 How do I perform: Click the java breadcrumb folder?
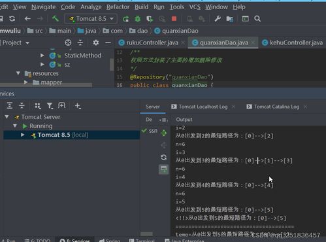(x=87, y=31)
